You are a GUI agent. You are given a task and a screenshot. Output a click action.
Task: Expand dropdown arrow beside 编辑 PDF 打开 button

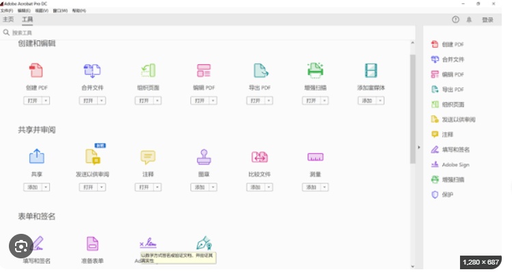coord(213,101)
